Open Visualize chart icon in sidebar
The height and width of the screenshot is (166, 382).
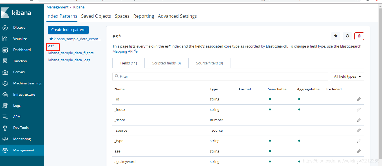point(5,39)
